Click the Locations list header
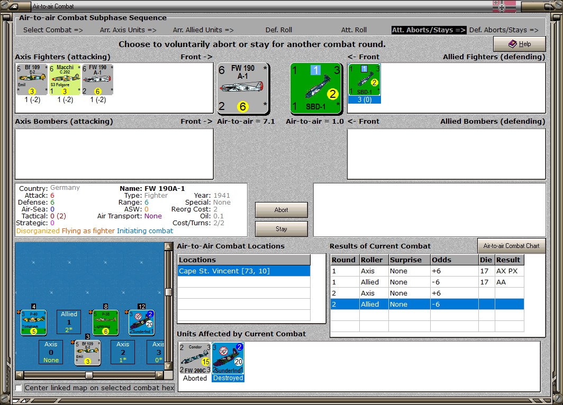This screenshot has width=563, height=405. tap(244, 260)
